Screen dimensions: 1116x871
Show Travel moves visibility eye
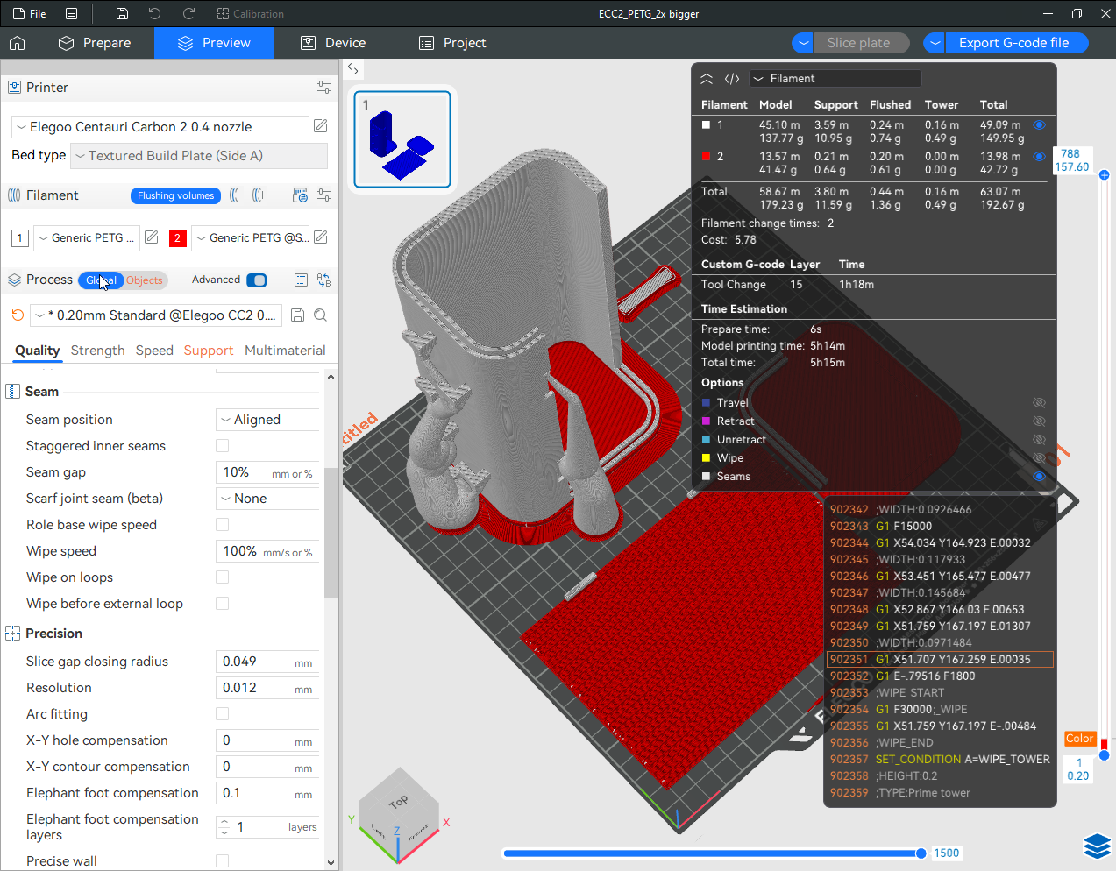point(1039,403)
